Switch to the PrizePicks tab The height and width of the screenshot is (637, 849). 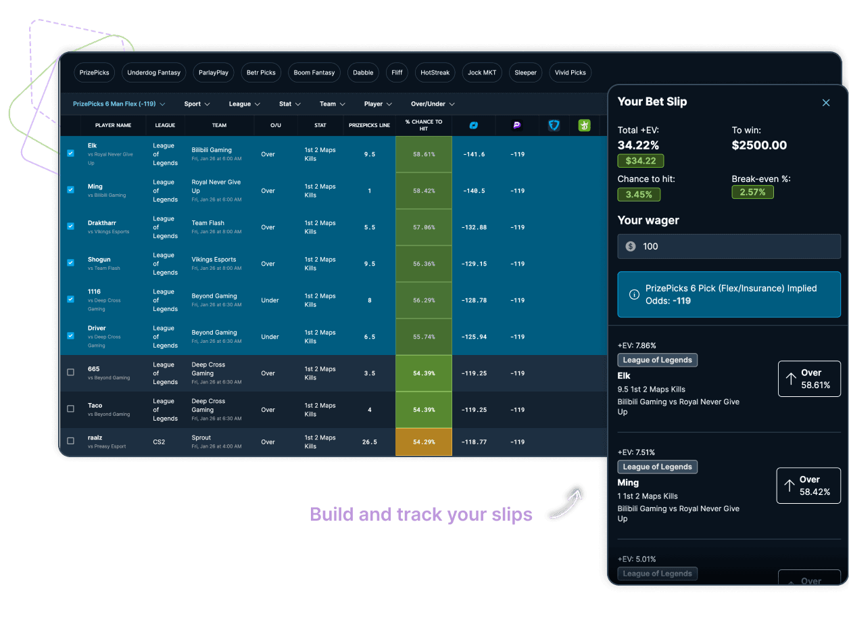tap(95, 73)
